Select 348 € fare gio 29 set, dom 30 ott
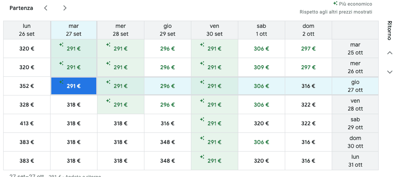Viewport: 393px width, 177px height. coord(168,142)
